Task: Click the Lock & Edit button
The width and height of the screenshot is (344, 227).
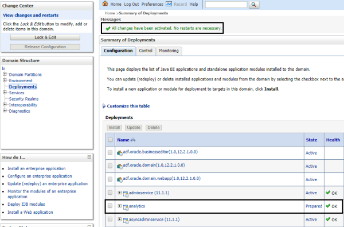Action: pos(45,37)
